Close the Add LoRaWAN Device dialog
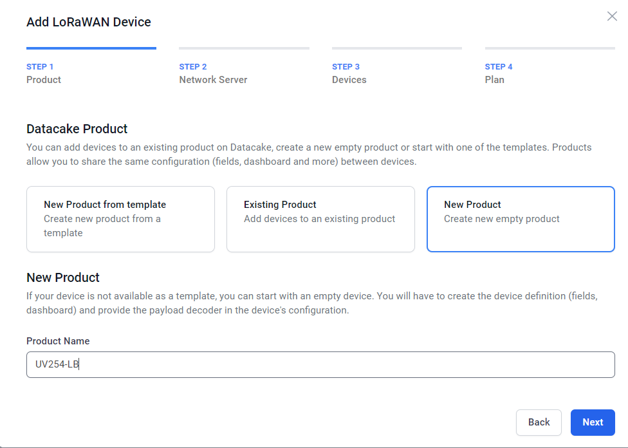This screenshot has height=448, width=628. (611, 16)
